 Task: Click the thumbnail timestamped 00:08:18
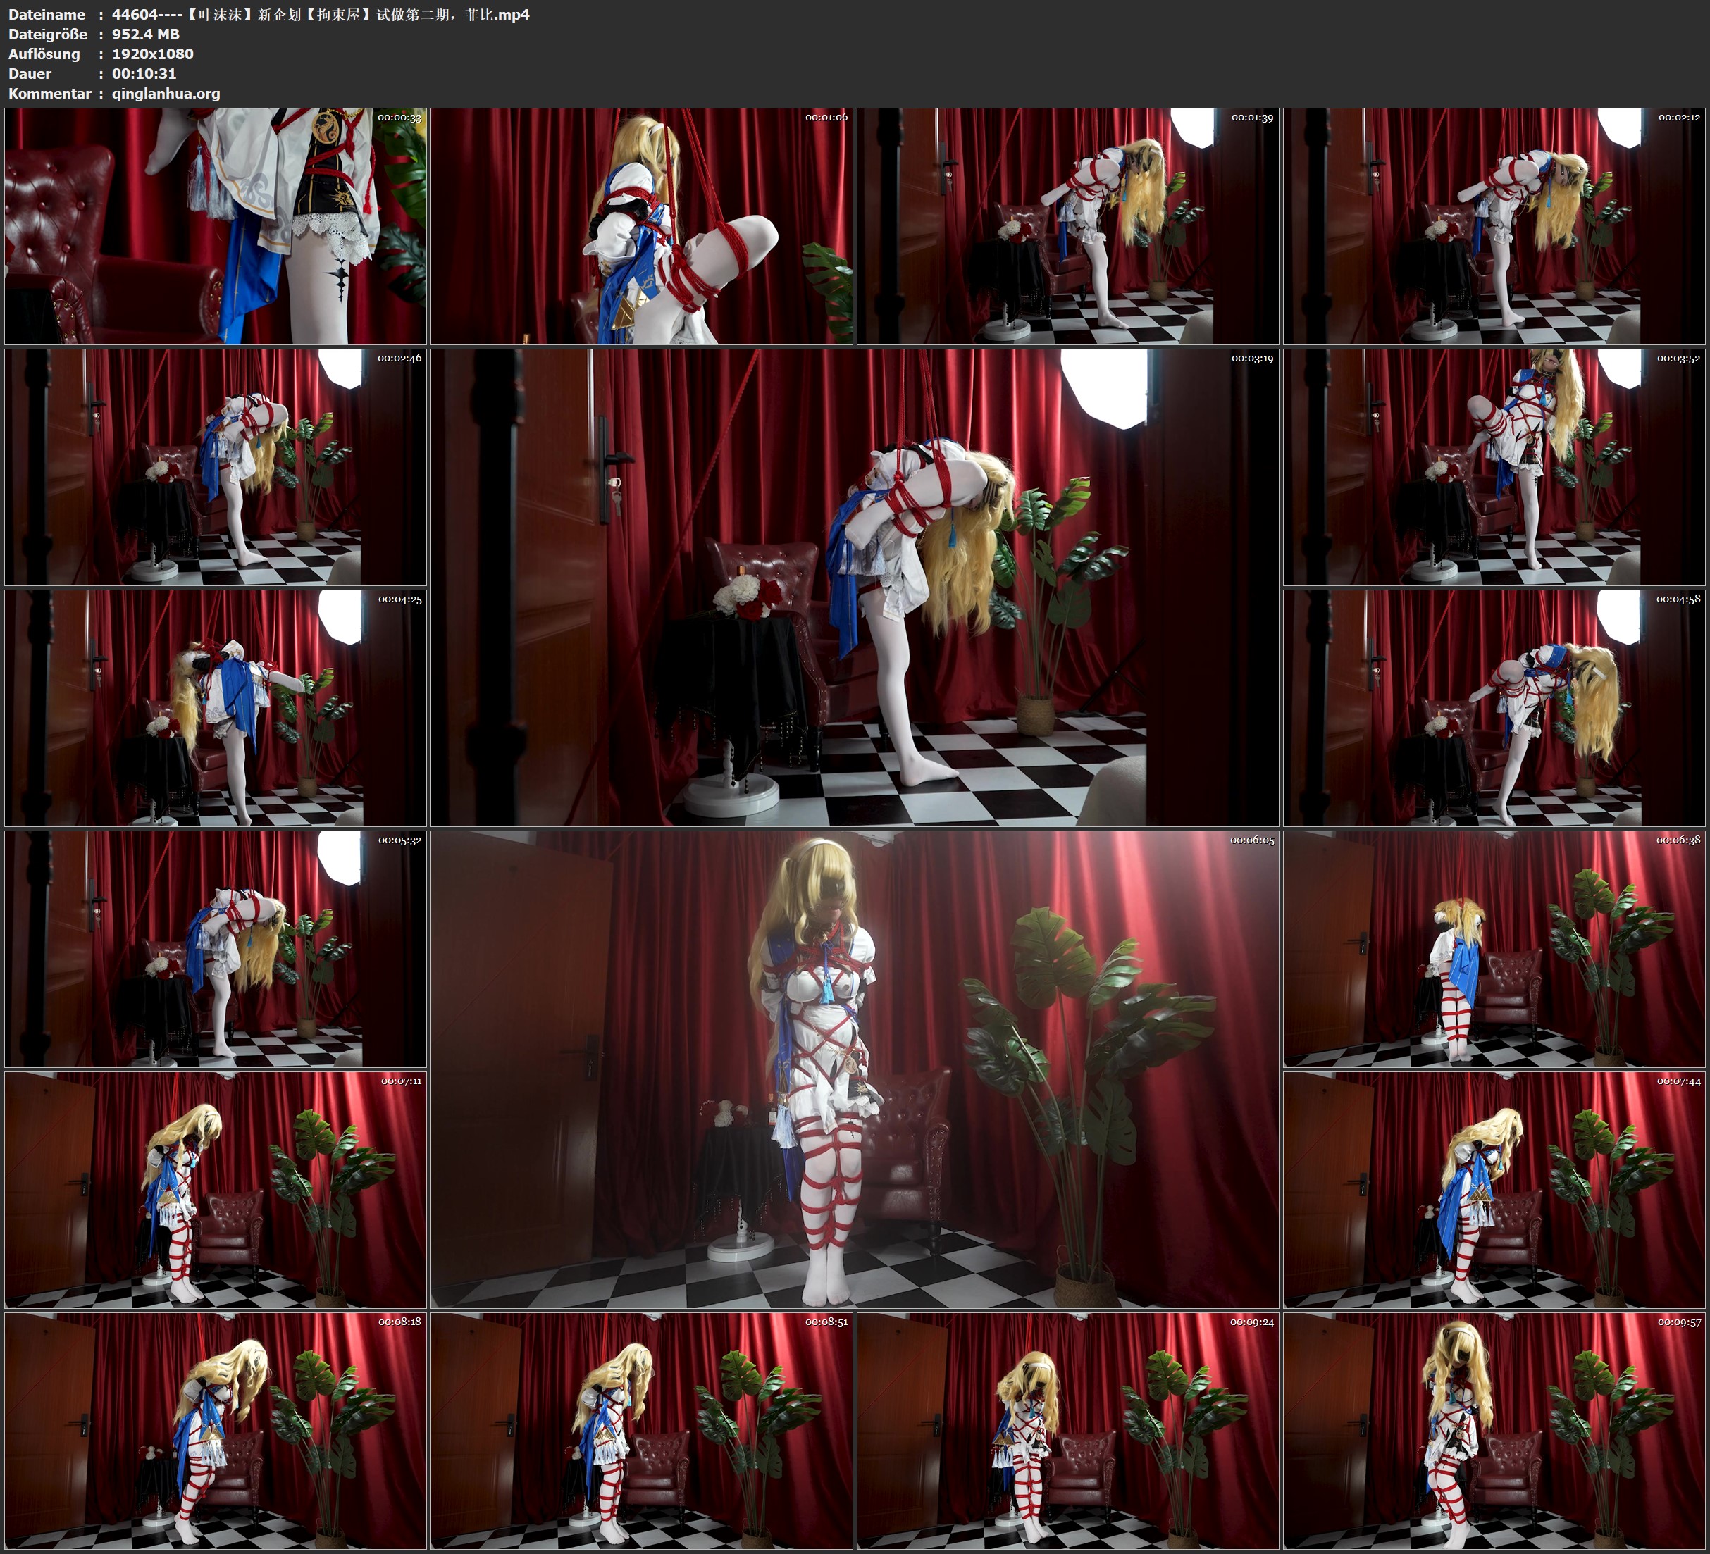pyautogui.click(x=216, y=1430)
